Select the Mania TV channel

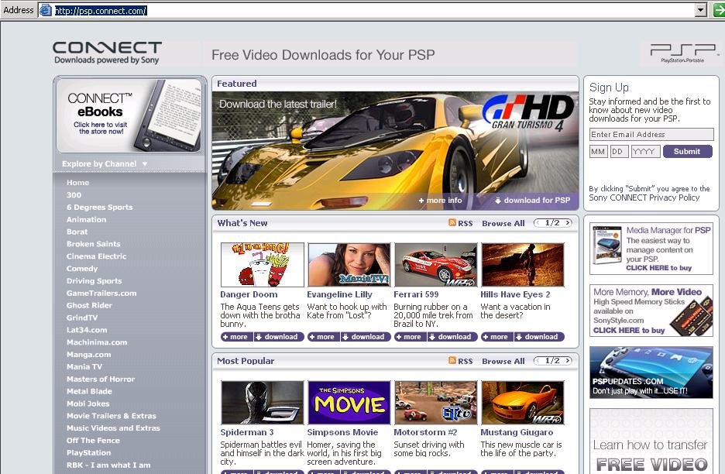pos(84,366)
